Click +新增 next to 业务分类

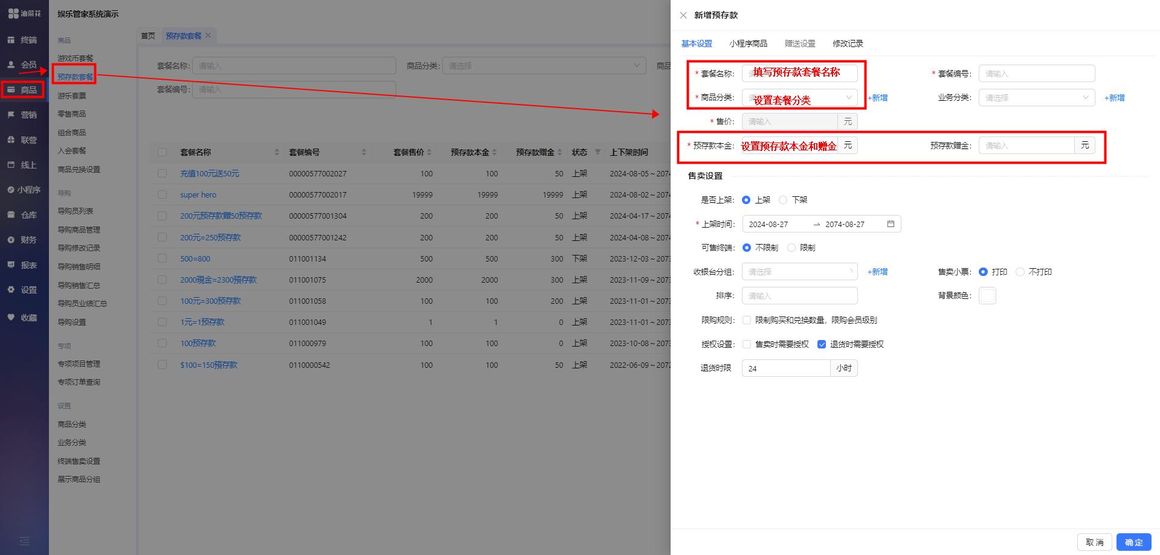(1115, 98)
